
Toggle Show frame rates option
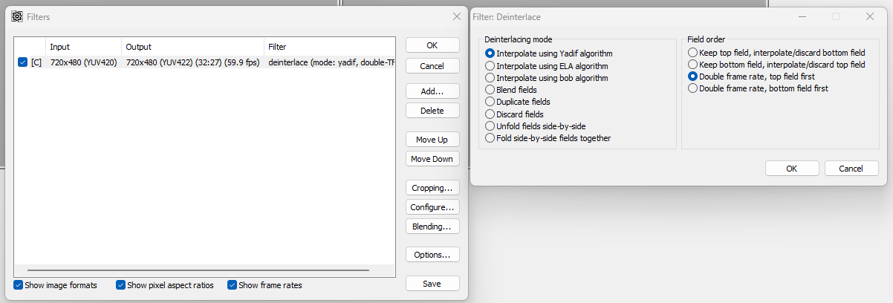pos(233,285)
